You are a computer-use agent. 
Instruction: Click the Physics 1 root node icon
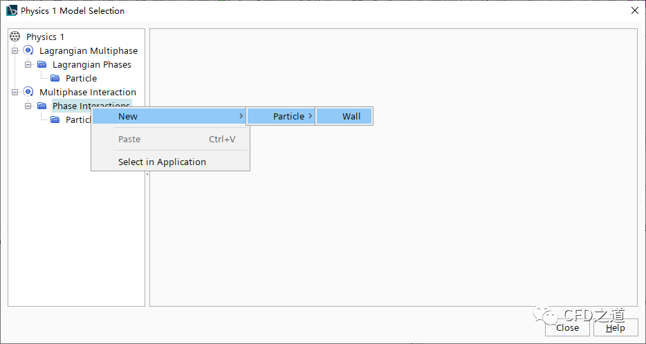tap(15, 37)
